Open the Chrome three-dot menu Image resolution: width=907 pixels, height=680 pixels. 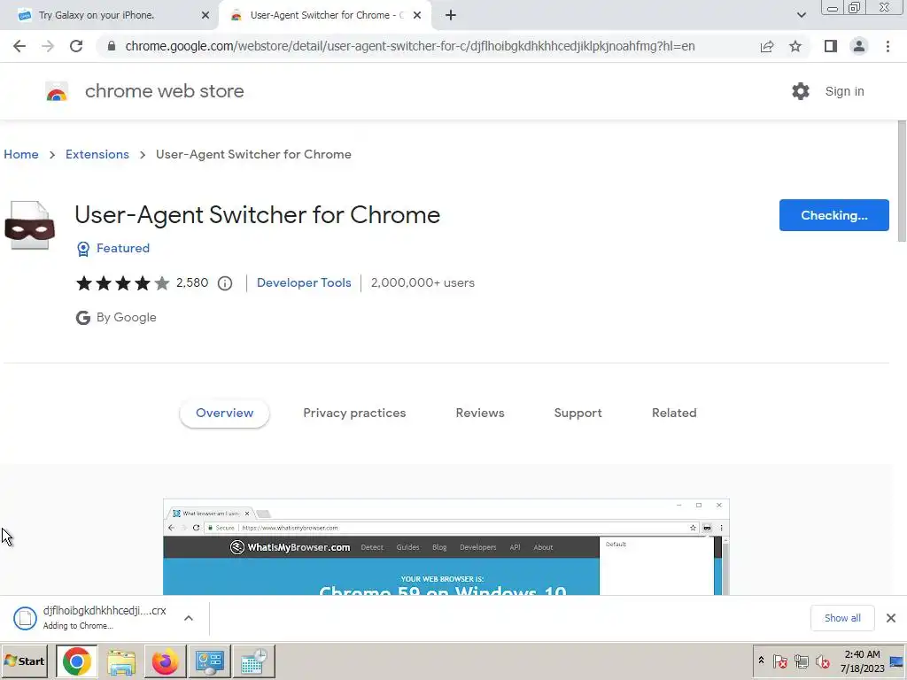tap(888, 46)
